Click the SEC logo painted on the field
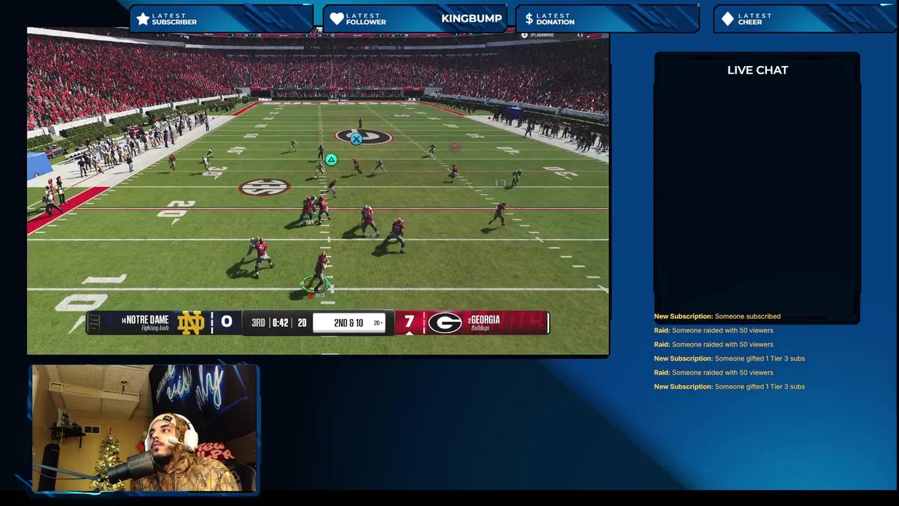Screen dimensions: 899x506 [264, 188]
